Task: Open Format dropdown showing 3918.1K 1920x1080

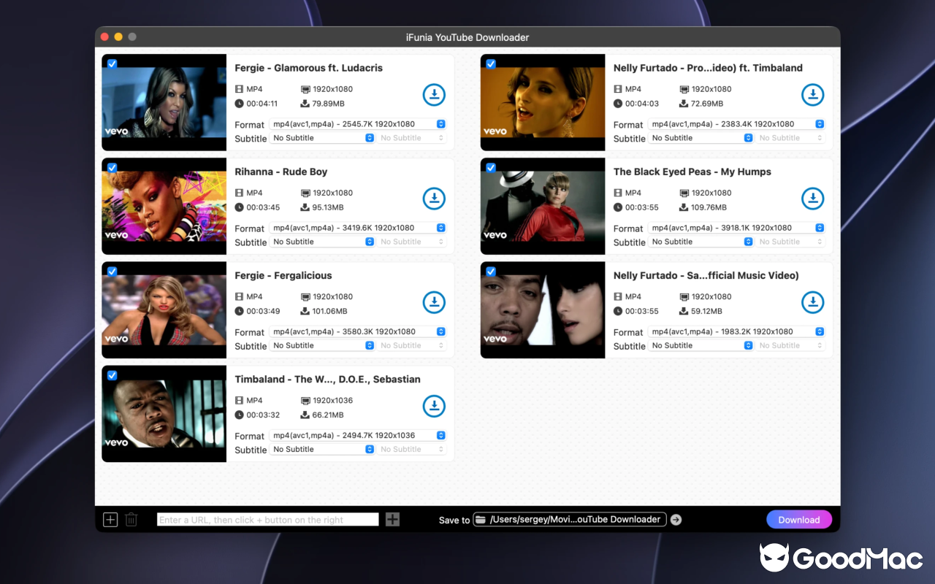Action: click(x=736, y=228)
